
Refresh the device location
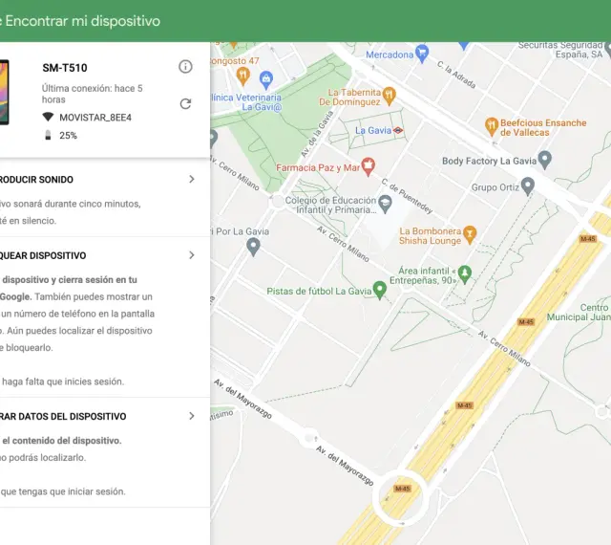point(185,104)
